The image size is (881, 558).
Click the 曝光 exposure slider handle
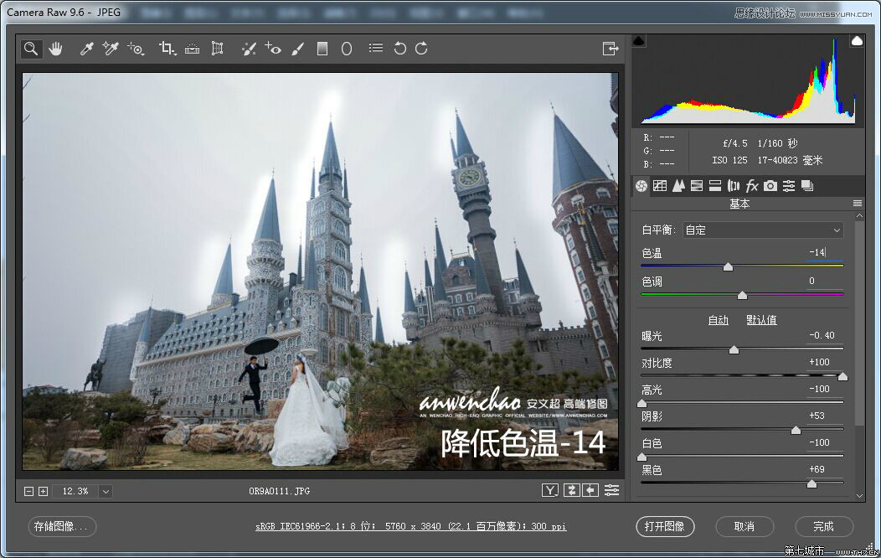click(734, 349)
